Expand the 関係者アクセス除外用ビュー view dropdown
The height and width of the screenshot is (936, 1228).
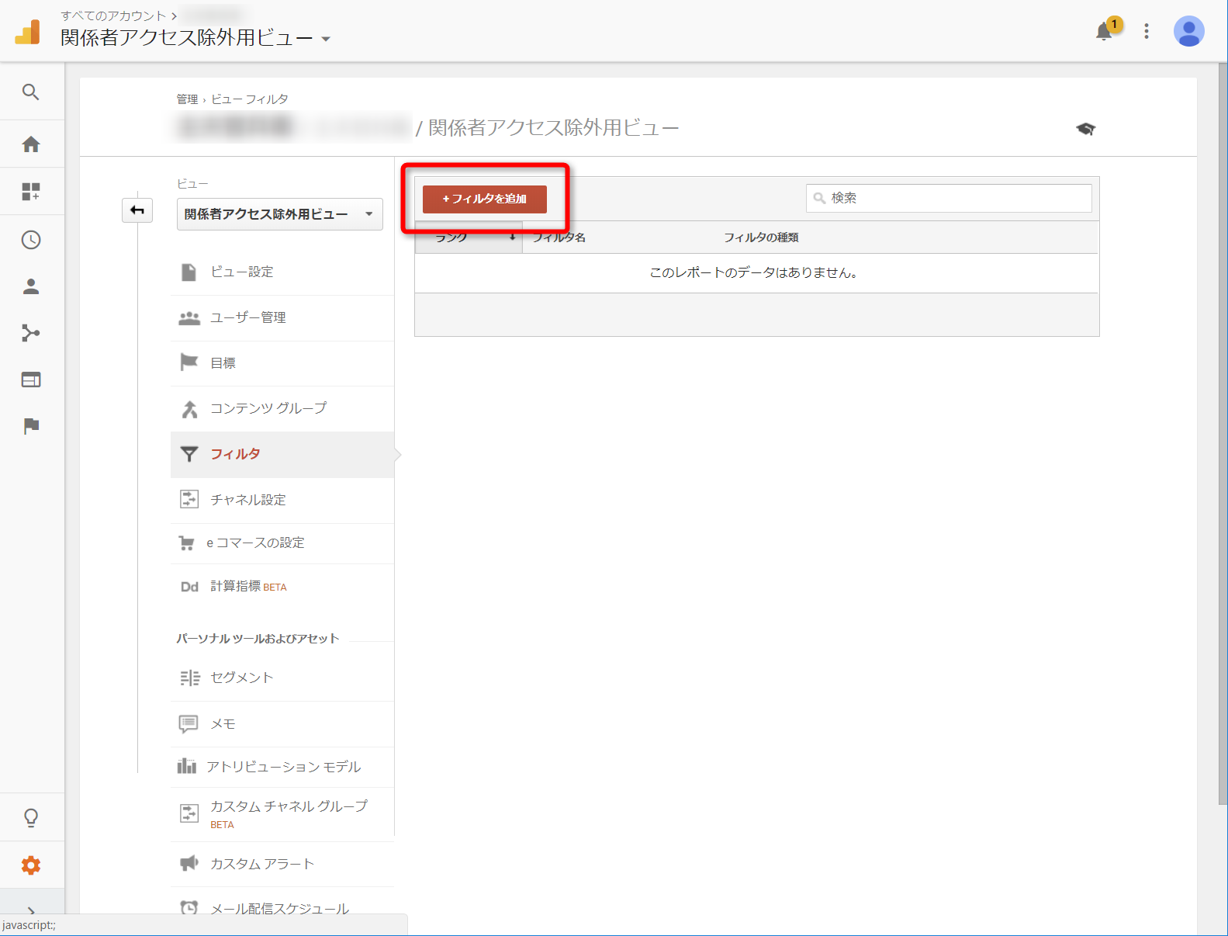coord(279,214)
